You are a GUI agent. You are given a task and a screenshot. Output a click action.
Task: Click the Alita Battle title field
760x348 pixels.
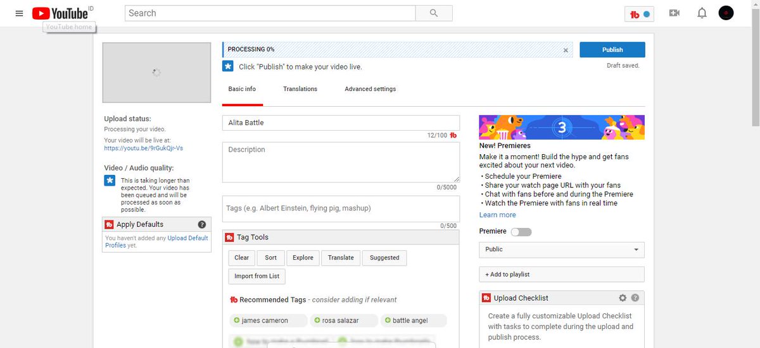click(x=341, y=123)
